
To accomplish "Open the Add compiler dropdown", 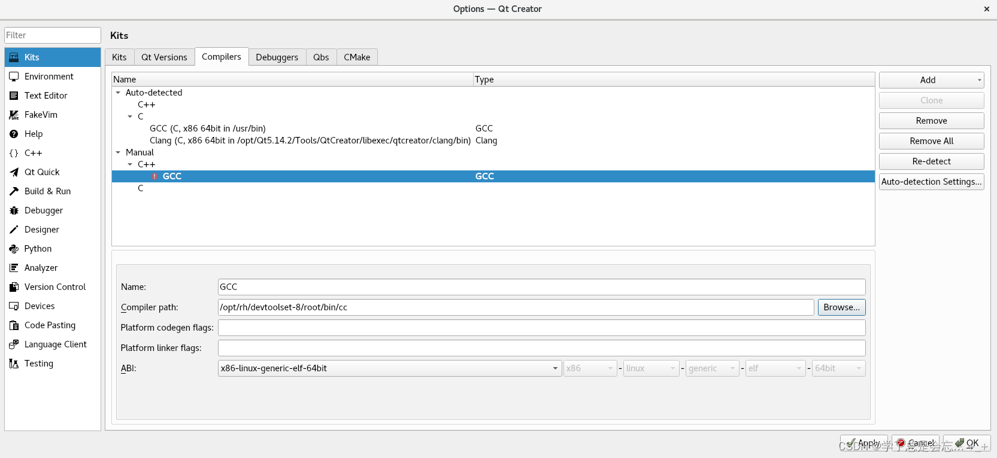I will pyautogui.click(x=931, y=80).
